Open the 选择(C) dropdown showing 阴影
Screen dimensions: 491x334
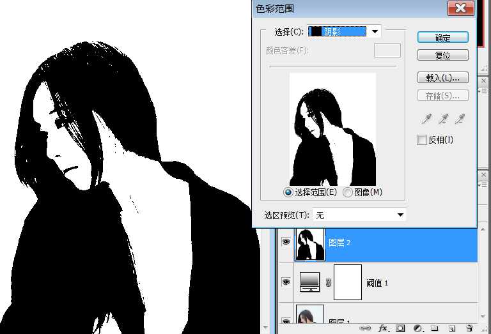tap(344, 31)
